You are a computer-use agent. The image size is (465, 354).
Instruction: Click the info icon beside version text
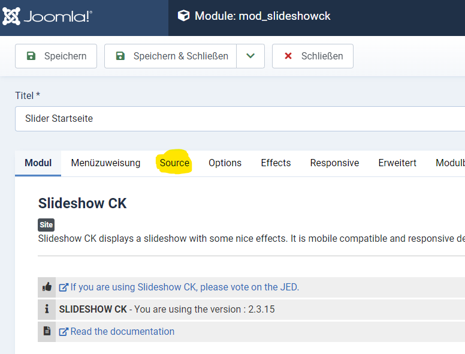click(x=47, y=309)
